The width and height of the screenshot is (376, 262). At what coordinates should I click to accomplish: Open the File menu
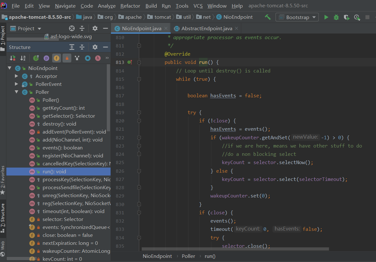[16, 6]
